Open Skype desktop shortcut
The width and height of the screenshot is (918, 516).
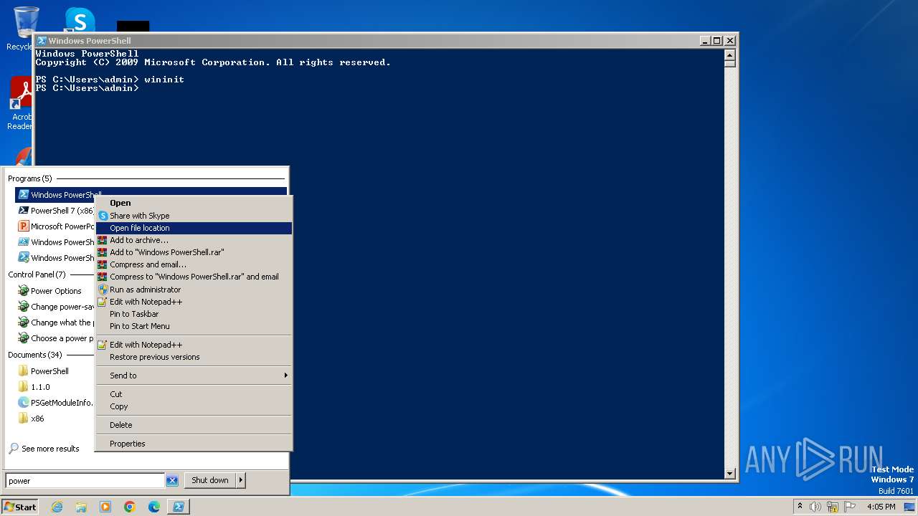tap(80, 19)
